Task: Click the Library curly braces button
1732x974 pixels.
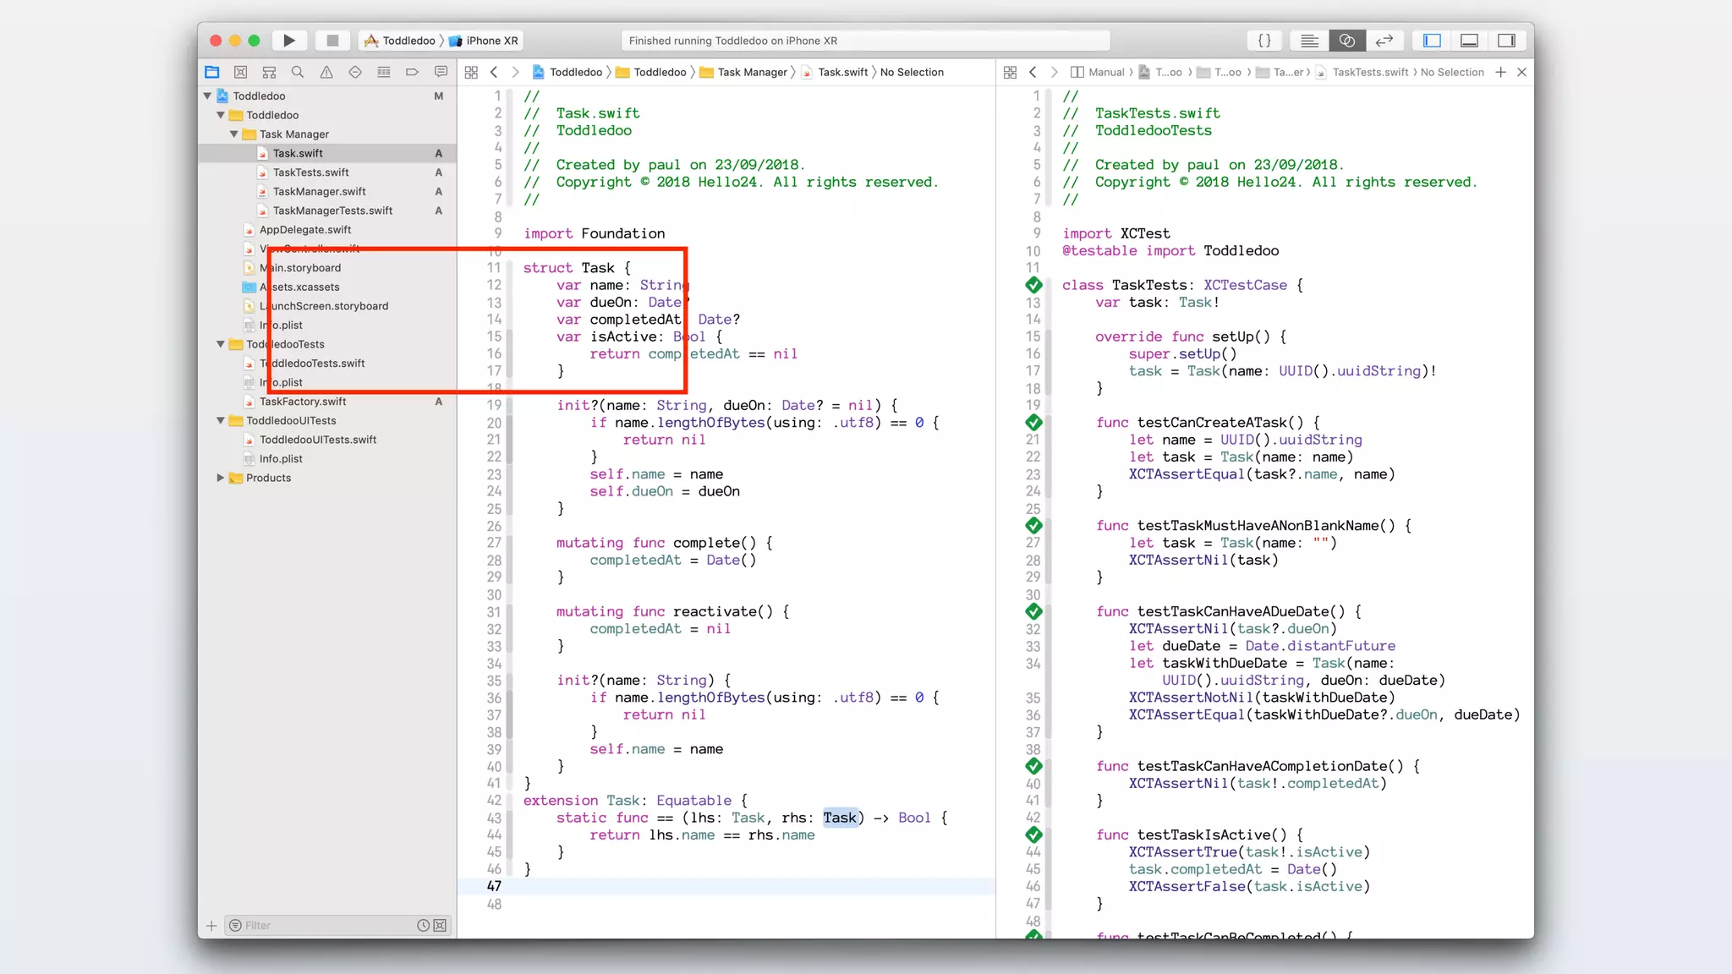Action: point(1264,41)
